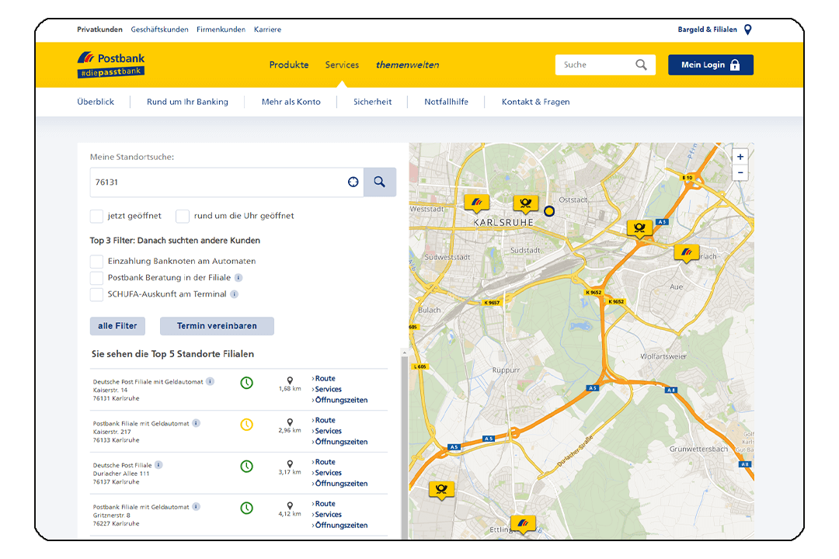This screenshot has width=839, height=559.
Task: Click info icon beside SCHUFA-Auskunft am Terminal
Action: (x=235, y=294)
